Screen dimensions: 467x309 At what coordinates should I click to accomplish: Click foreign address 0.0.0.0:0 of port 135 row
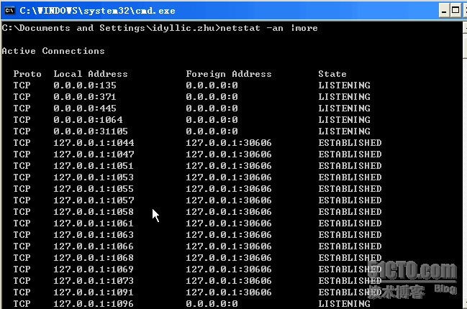click(212, 86)
